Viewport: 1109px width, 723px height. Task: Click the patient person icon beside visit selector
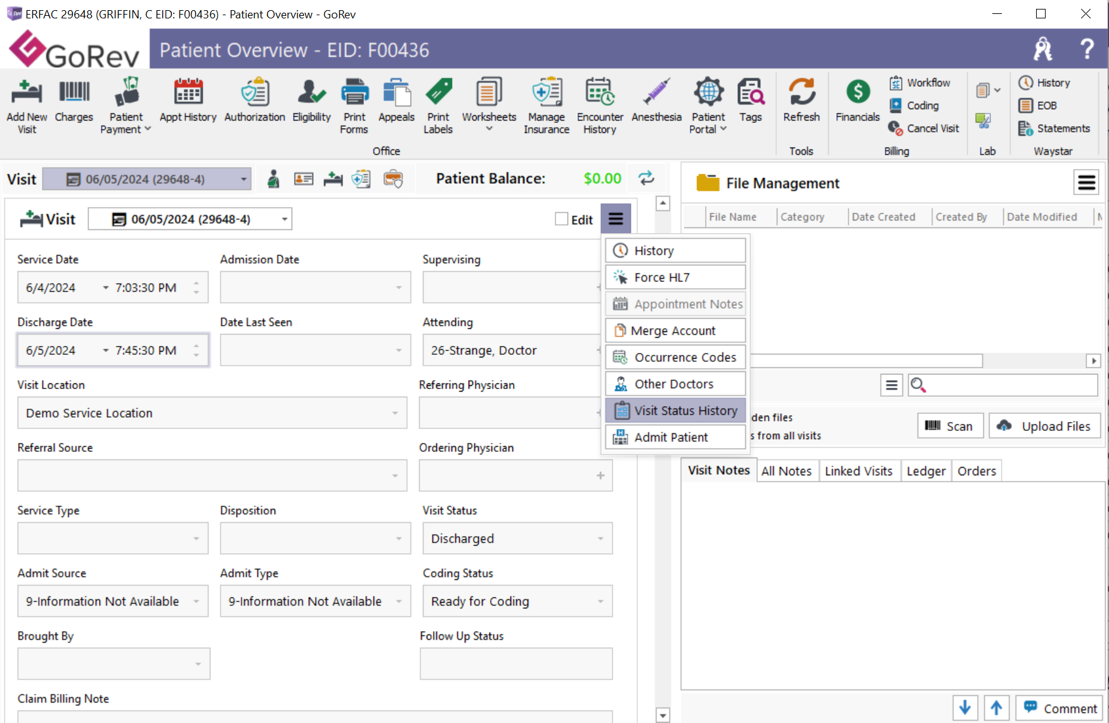click(273, 179)
